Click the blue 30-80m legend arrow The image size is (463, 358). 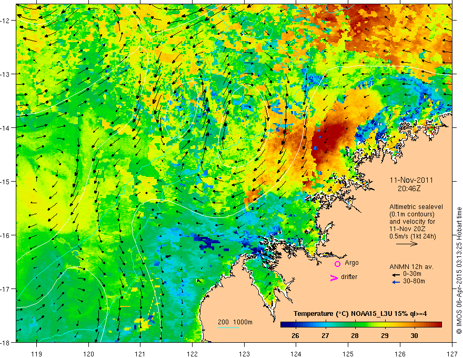396,282
